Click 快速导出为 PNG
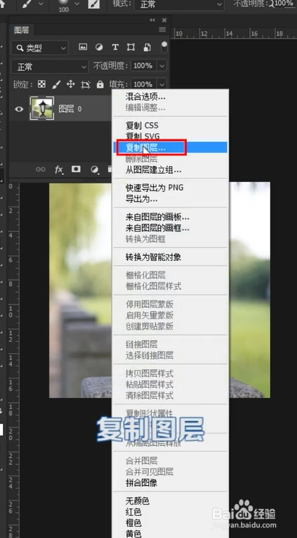This screenshot has height=538, width=297. coord(154,188)
